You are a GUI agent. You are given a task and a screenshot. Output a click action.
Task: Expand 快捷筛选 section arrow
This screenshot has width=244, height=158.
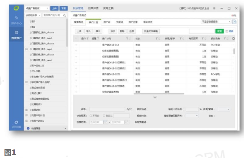tap(65, 129)
